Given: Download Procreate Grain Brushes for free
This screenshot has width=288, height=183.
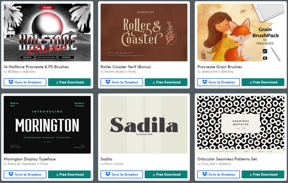Looking at the screenshot, I should pos(263,82).
